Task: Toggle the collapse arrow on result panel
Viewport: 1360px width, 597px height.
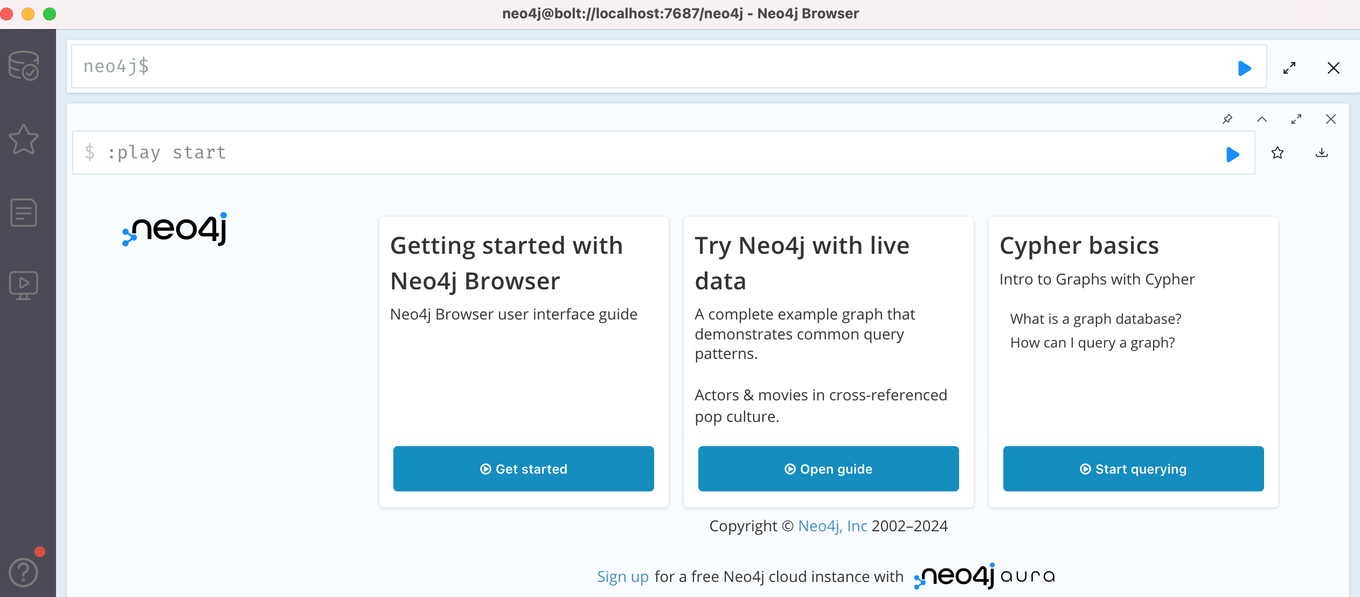Action: (1262, 119)
